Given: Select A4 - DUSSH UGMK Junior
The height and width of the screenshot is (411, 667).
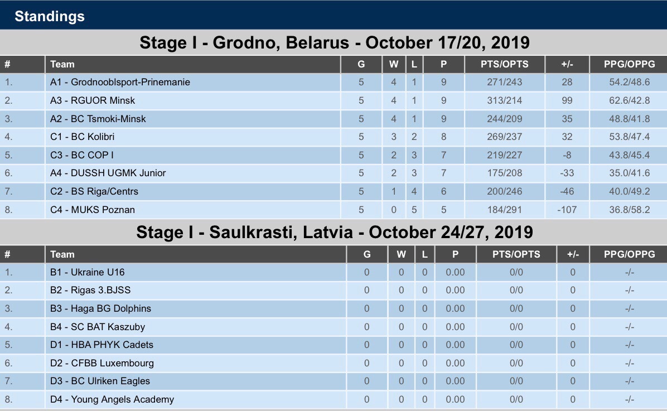Looking at the screenshot, I should tap(108, 173).
